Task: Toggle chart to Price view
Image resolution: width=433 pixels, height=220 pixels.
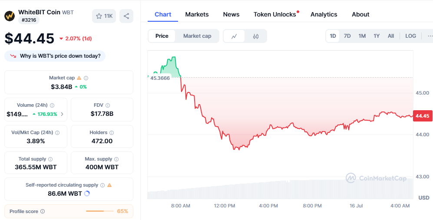Action: (x=162, y=36)
